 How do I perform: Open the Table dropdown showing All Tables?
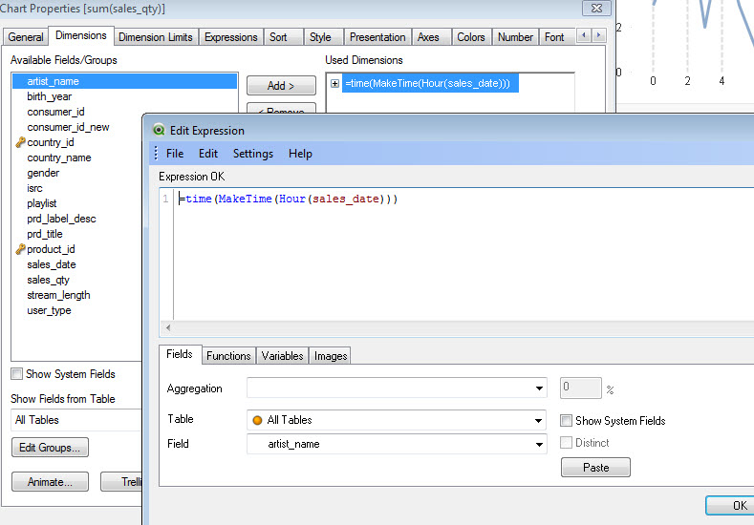(x=539, y=421)
